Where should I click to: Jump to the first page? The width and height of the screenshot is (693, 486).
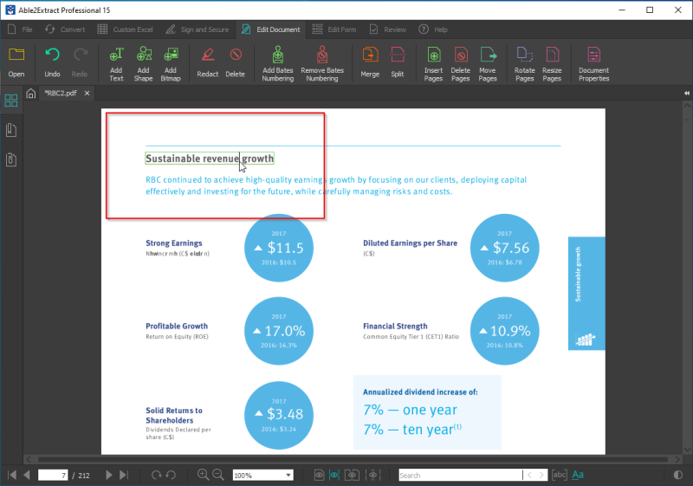[x=12, y=475]
